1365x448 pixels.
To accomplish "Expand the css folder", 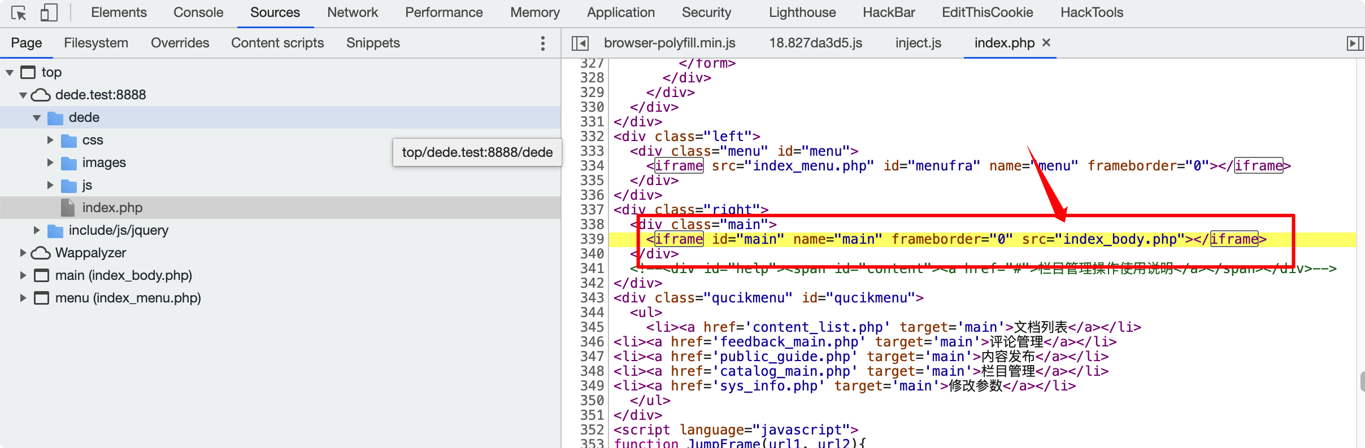I will [x=50, y=140].
